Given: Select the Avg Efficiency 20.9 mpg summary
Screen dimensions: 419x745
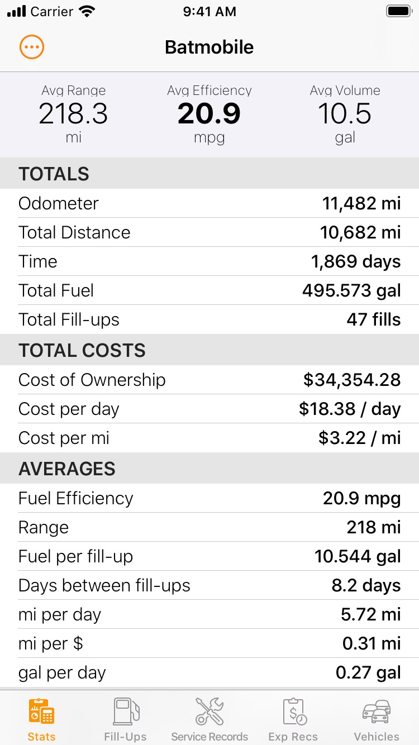Looking at the screenshot, I should [x=209, y=114].
